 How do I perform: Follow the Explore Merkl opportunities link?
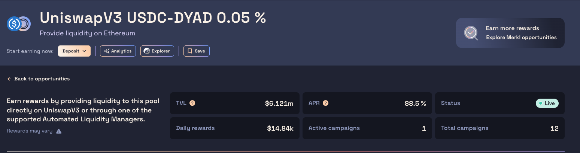point(521,38)
